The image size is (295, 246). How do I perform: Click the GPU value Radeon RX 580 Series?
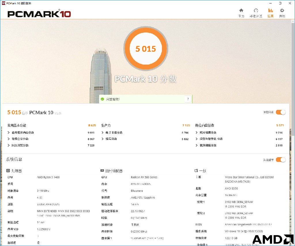(144, 177)
